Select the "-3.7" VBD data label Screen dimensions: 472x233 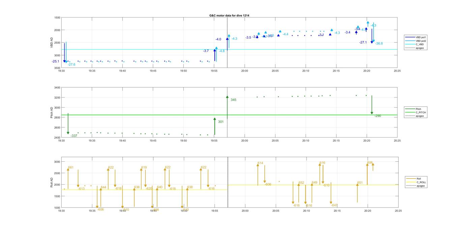[x=206, y=51]
